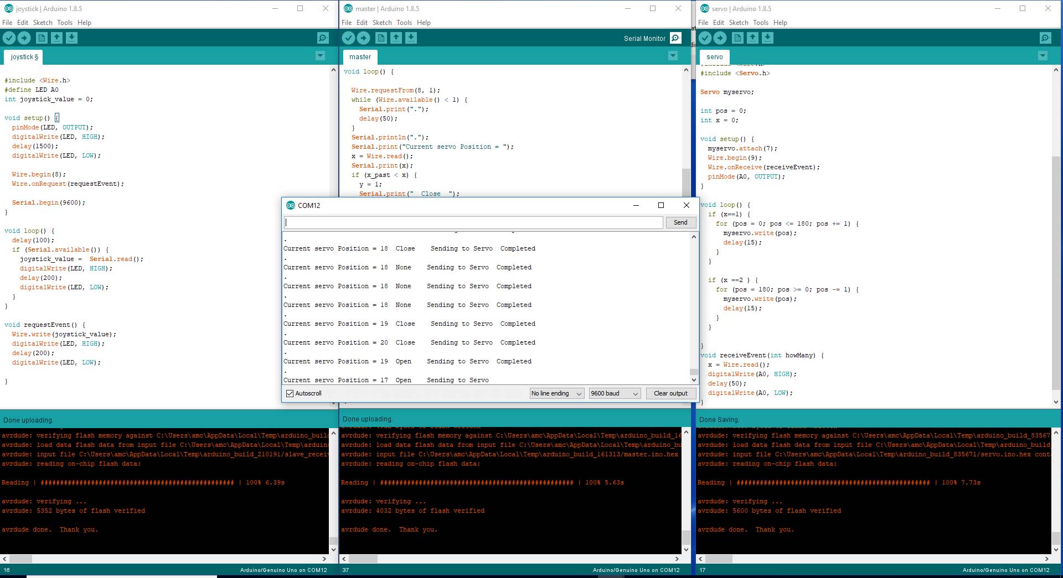The width and height of the screenshot is (1063, 578).
Task: Click Verify icon in joystick window
Action: (9, 38)
